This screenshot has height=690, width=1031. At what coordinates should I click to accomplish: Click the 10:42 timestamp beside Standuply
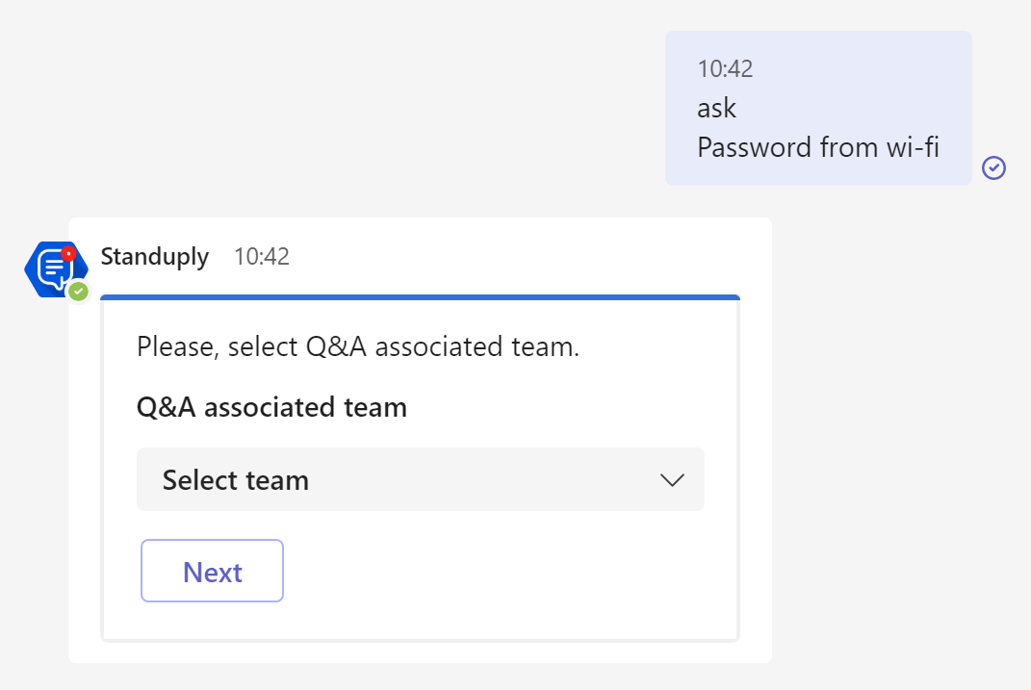click(261, 257)
